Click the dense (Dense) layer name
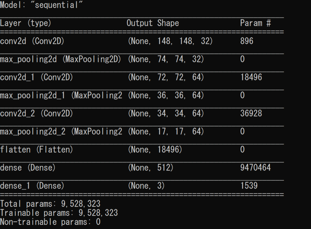Screen dimensions: 311x229 (x=28, y=168)
